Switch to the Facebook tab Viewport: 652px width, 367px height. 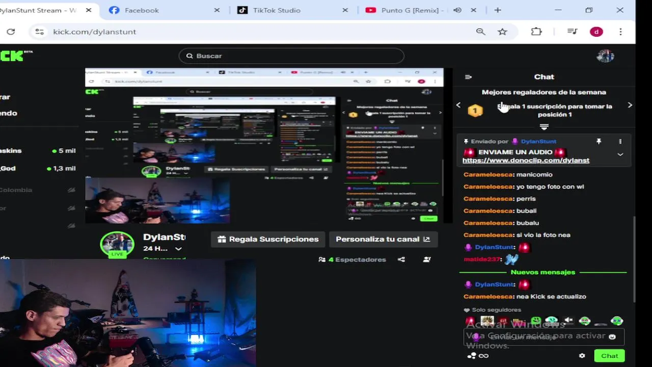click(x=165, y=10)
